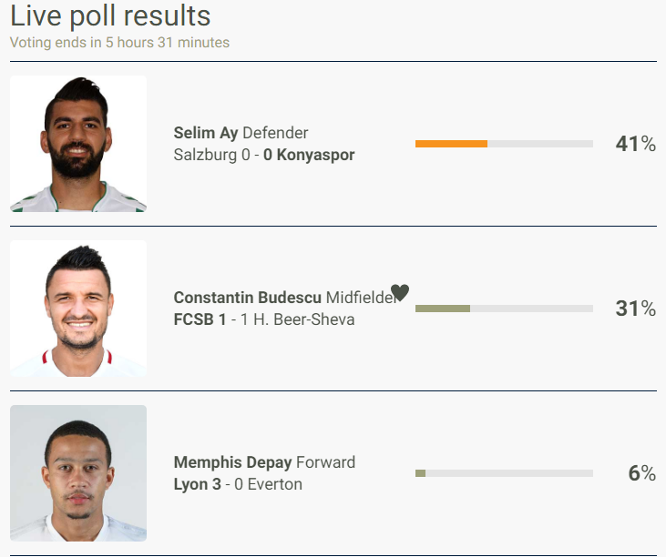Click the 31% result figure
This screenshot has width=666, height=557.
pyautogui.click(x=635, y=309)
